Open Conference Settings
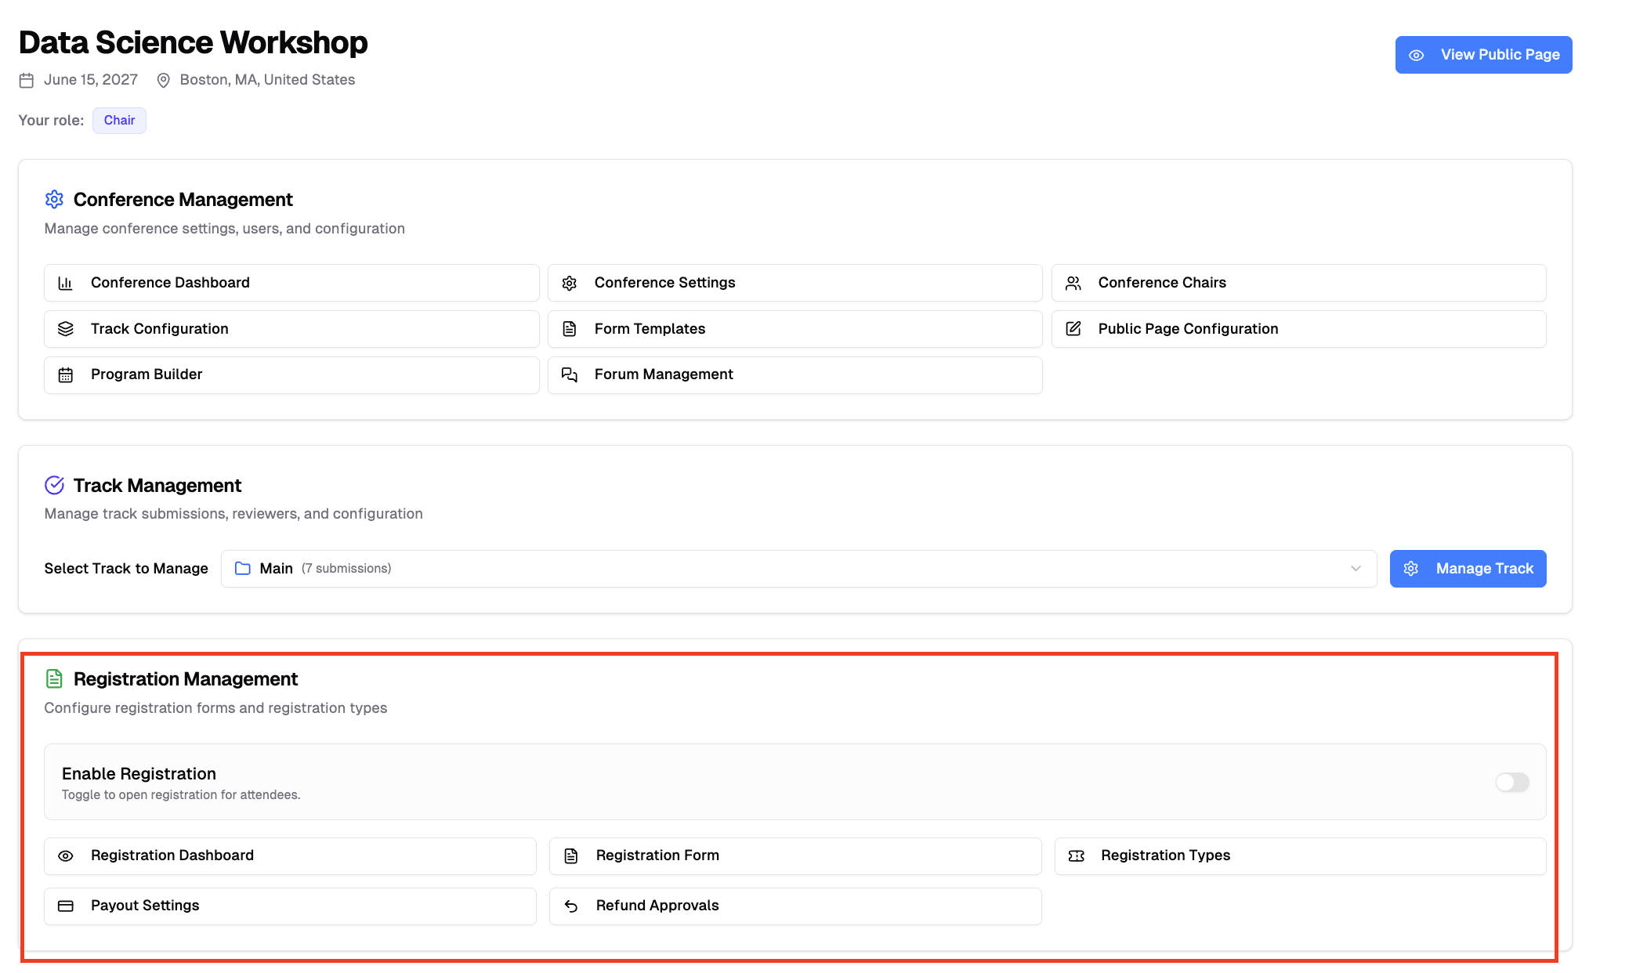The image size is (1647, 973). point(795,283)
